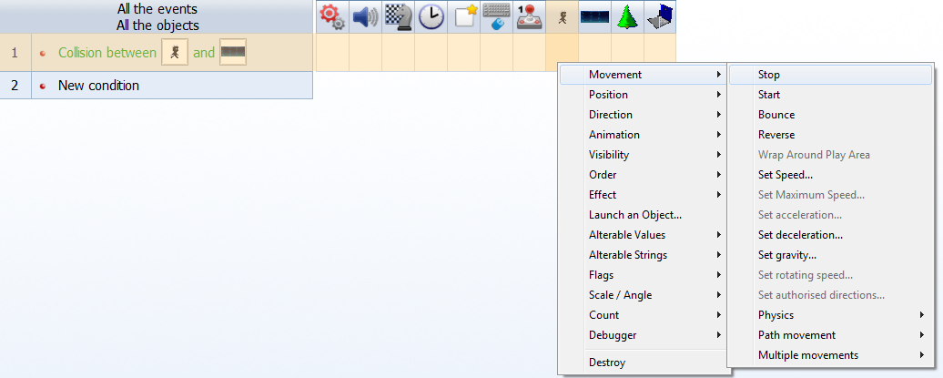The width and height of the screenshot is (943, 378).
Task: Expand the Effect submenu
Action: [x=643, y=194]
